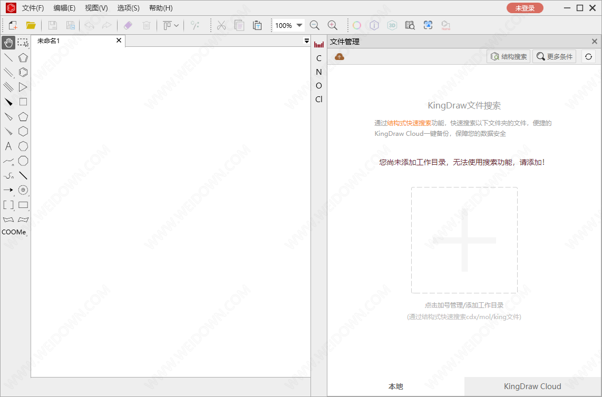Select the triple bond tool
This screenshot has height=397, width=602.
(x=8, y=87)
